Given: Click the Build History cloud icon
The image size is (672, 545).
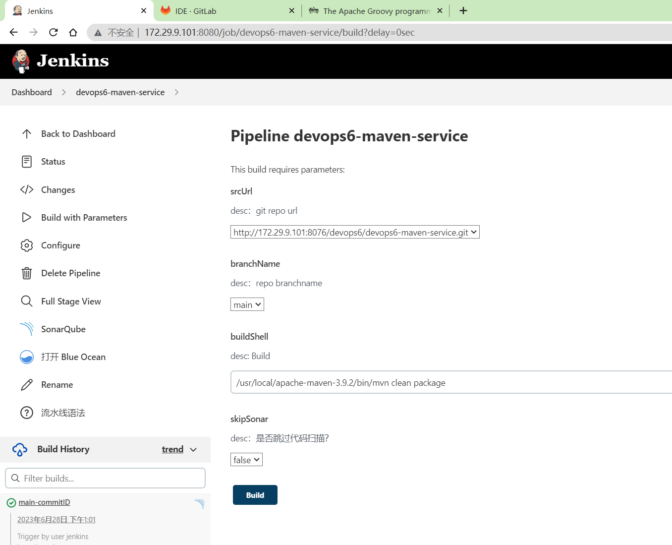Looking at the screenshot, I should pyautogui.click(x=20, y=449).
